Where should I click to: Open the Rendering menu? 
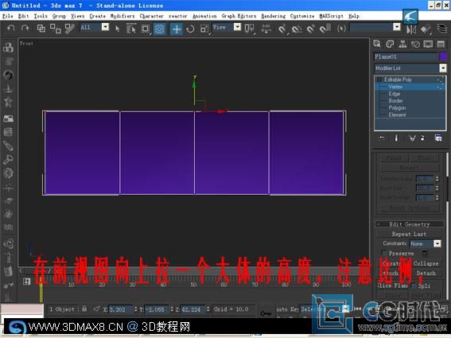tap(274, 16)
